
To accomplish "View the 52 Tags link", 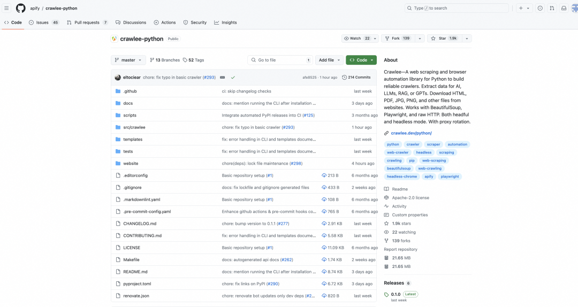I will click(x=194, y=60).
